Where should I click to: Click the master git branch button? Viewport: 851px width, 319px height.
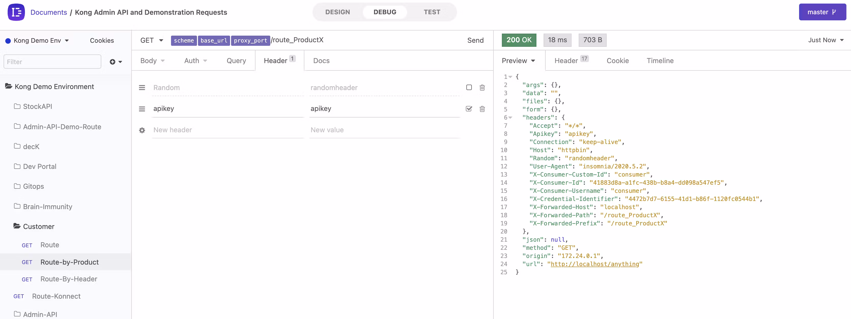click(x=822, y=12)
